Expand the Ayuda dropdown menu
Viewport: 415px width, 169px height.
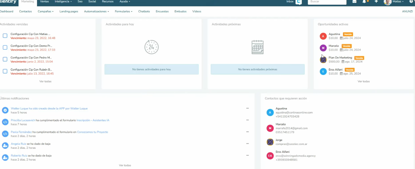pyautogui.click(x=125, y=2)
